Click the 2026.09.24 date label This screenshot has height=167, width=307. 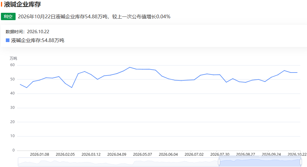pyautogui.click(x=271, y=154)
